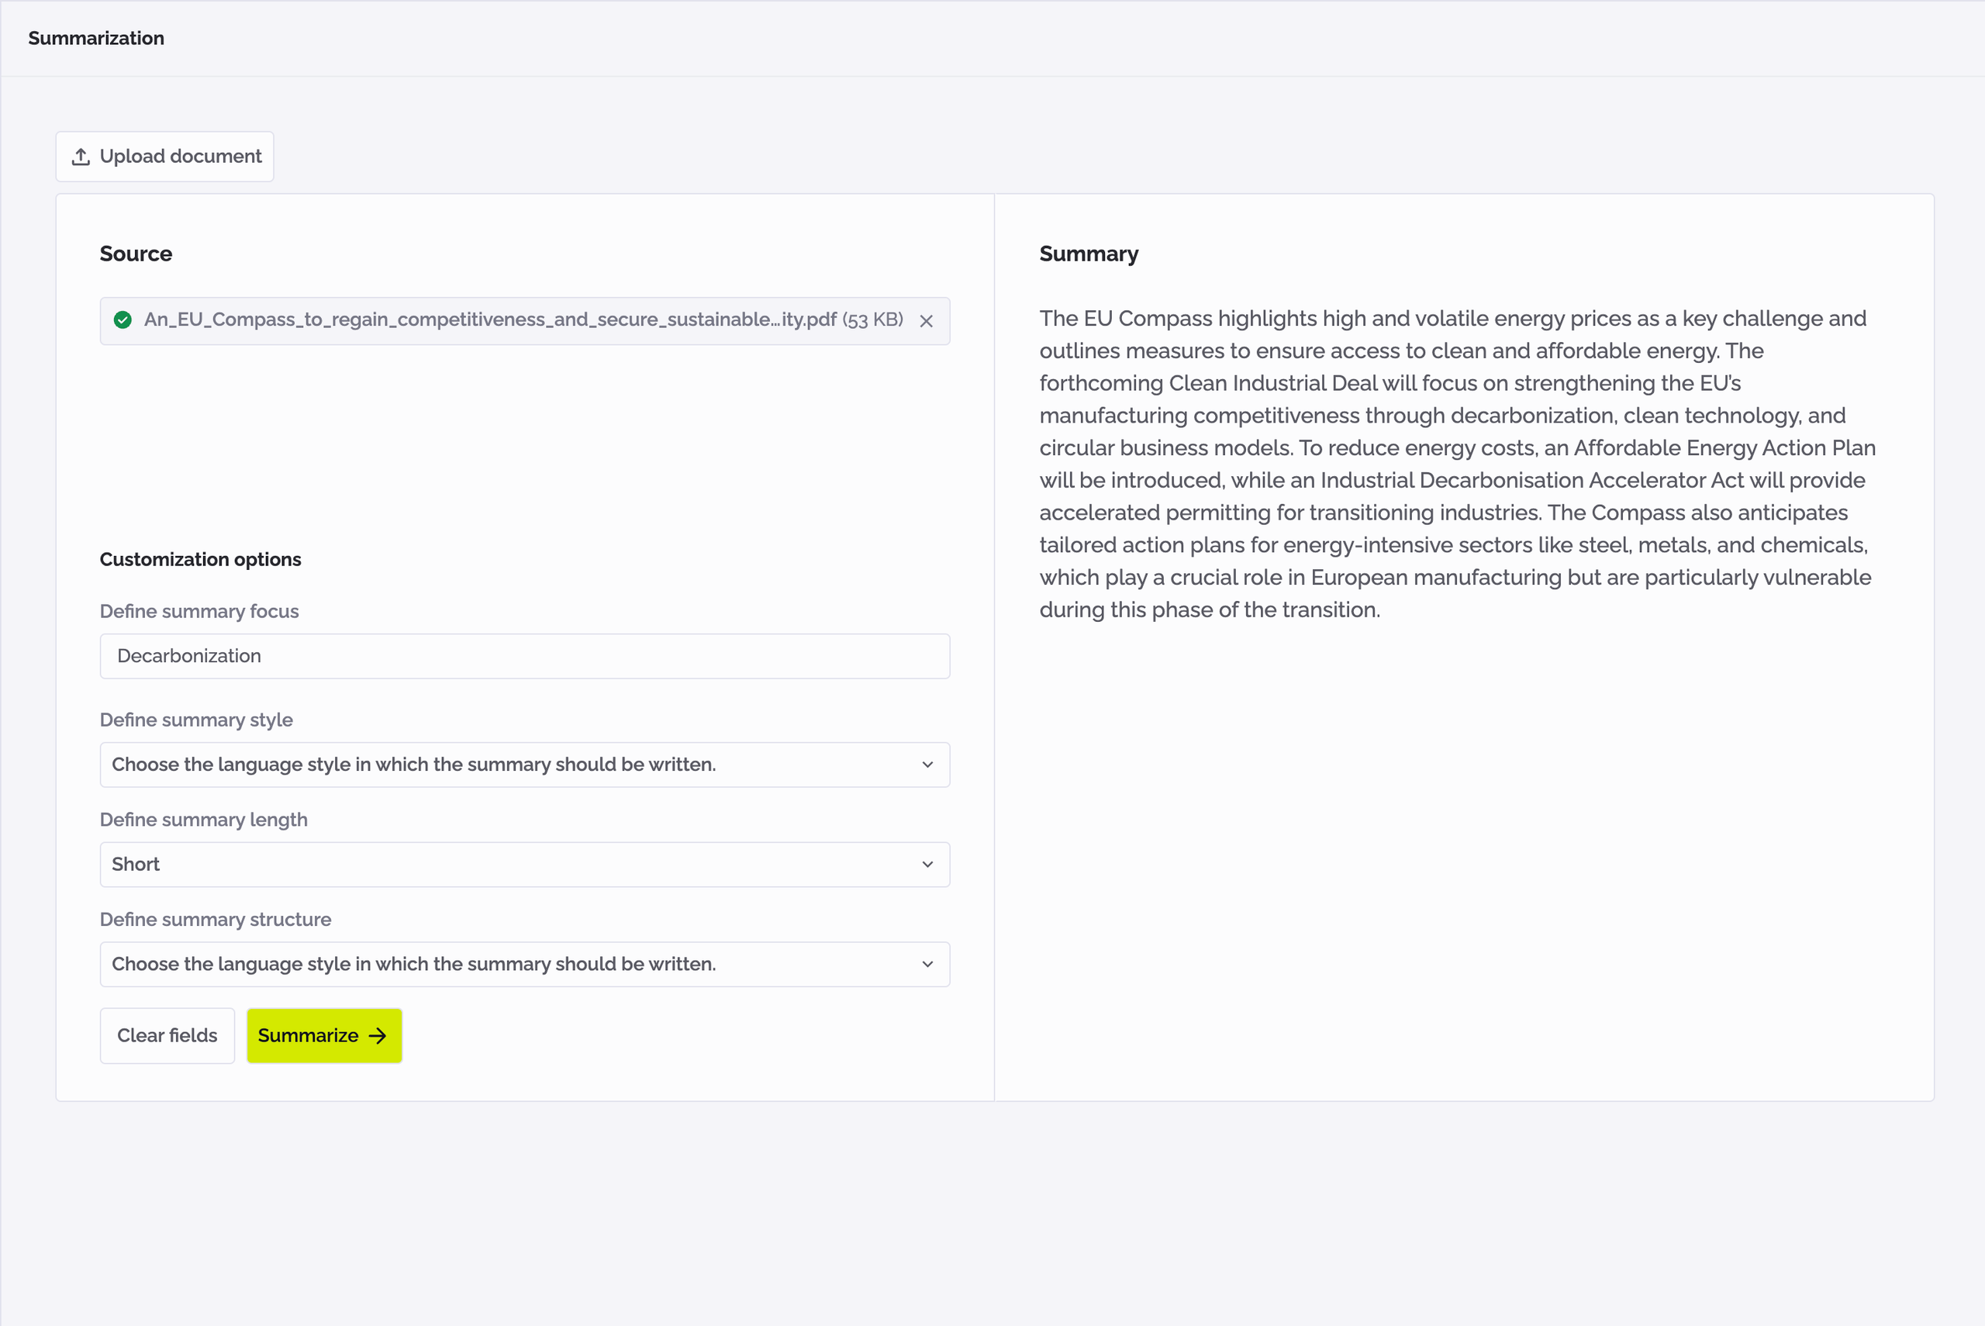Click the Source section heading

click(x=136, y=254)
